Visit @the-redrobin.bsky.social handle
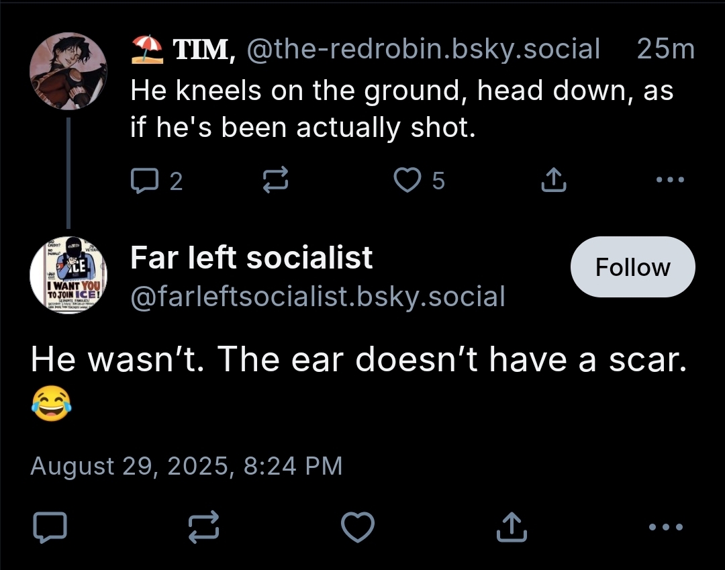The height and width of the screenshot is (570, 725). [x=423, y=49]
